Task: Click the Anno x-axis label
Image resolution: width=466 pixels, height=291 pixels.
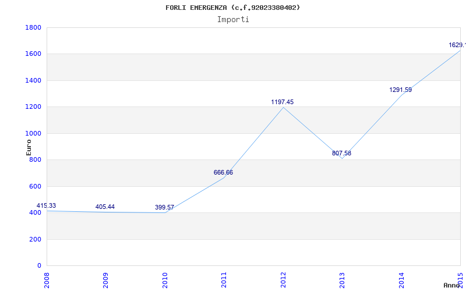Action: (x=453, y=285)
